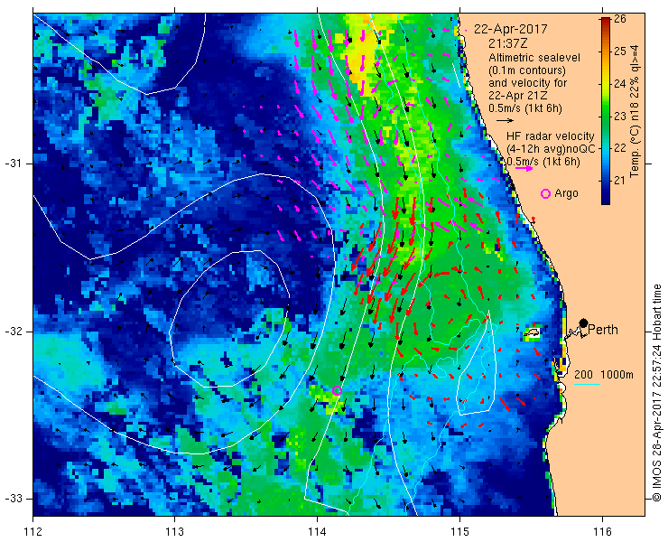This screenshot has height=542, width=668.
Task: Click the cyan bathymetry legend line
Action: coord(587,385)
